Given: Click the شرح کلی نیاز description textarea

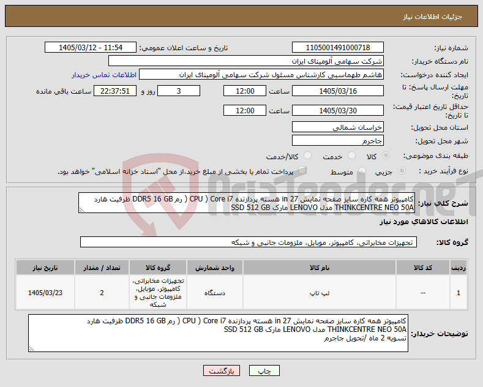Looking at the screenshot, I should 247,203.
